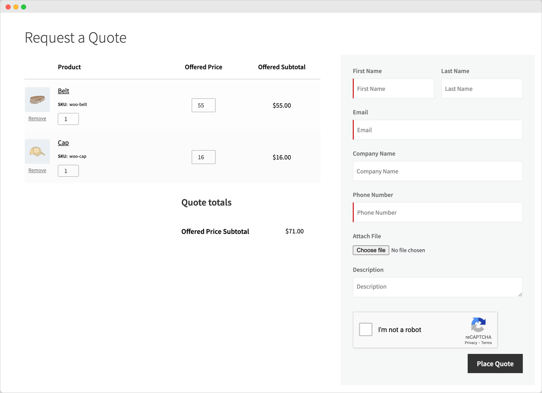
Task: Click the Cap product thumbnail image
Action: click(37, 151)
